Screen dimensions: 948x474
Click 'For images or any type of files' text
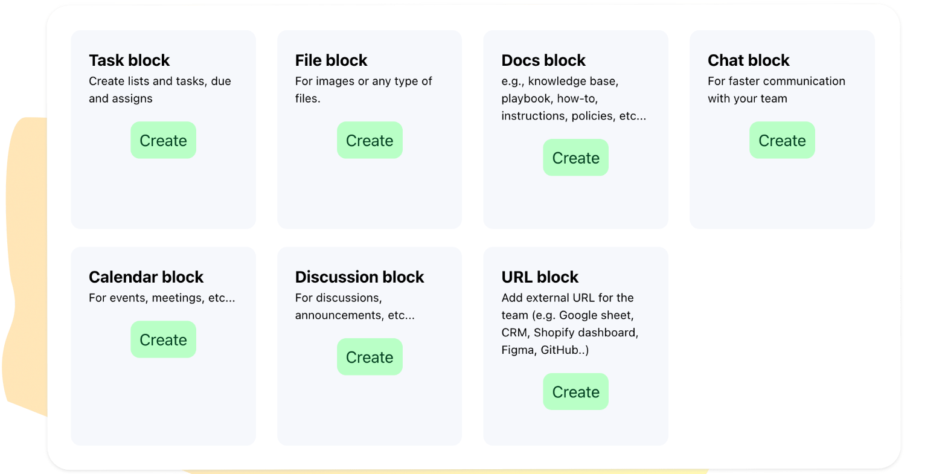(x=364, y=89)
